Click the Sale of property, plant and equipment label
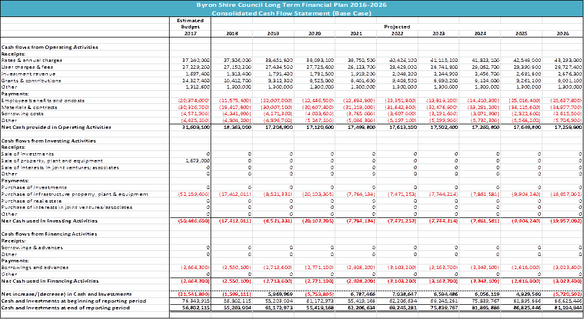The width and height of the screenshot is (584, 319). click(x=52, y=161)
